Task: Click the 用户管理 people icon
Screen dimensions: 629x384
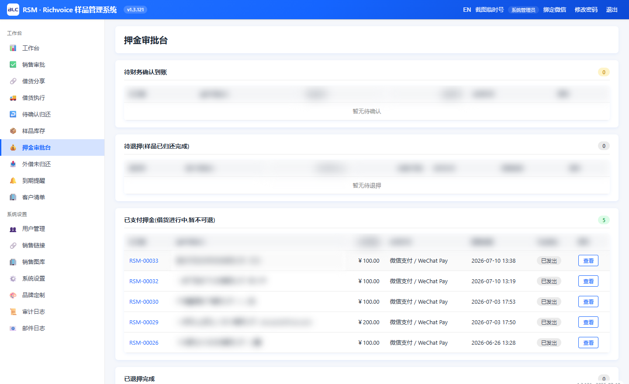Action: point(13,229)
